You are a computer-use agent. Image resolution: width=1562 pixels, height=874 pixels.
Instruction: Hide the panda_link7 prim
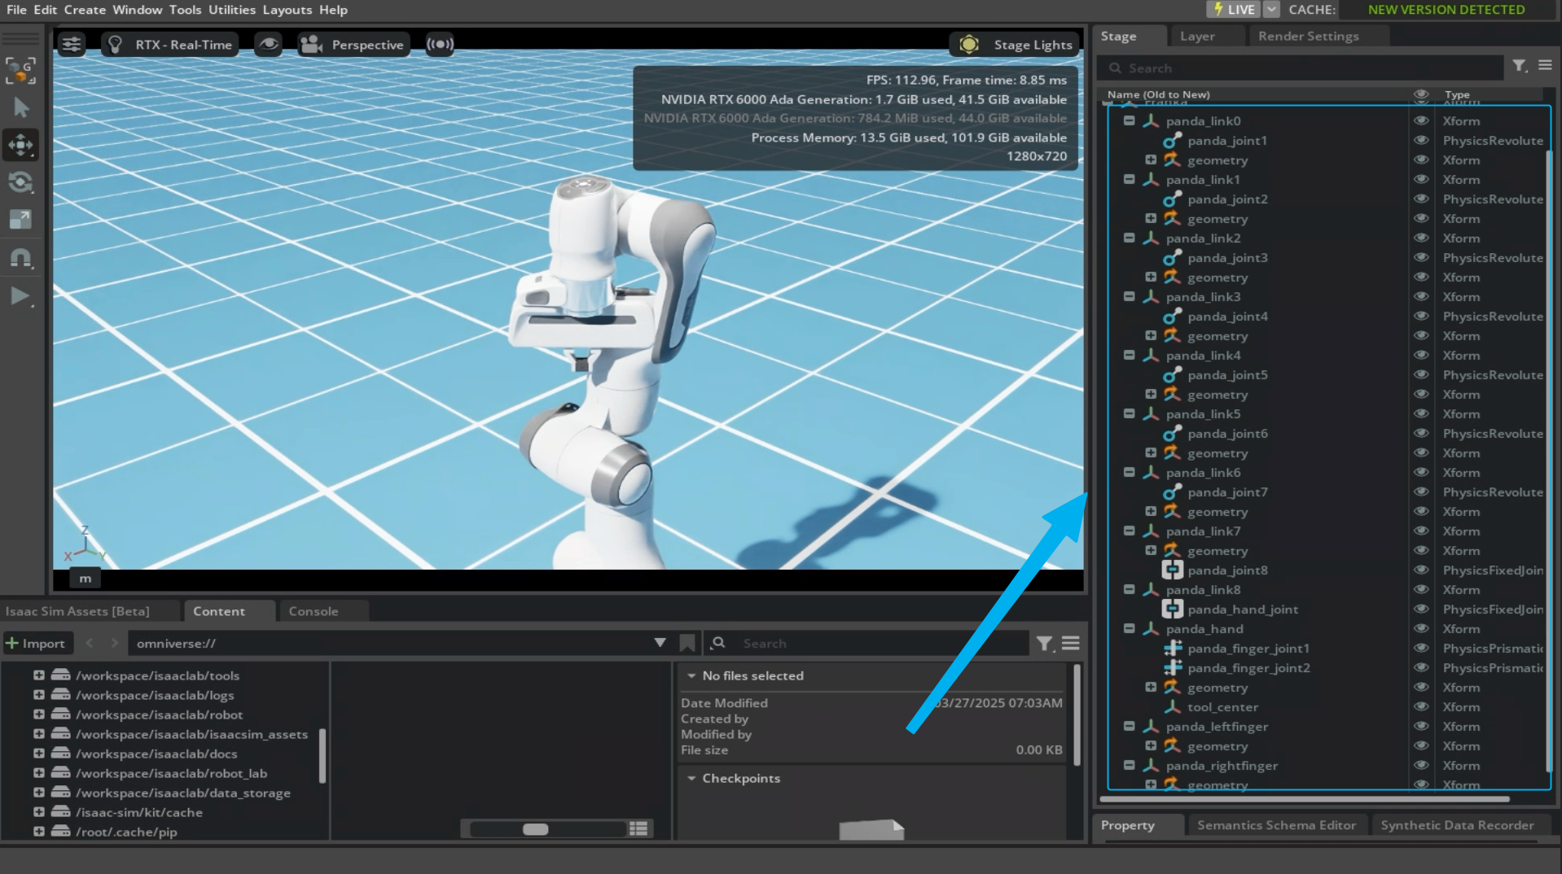pyautogui.click(x=1421, y=531)
